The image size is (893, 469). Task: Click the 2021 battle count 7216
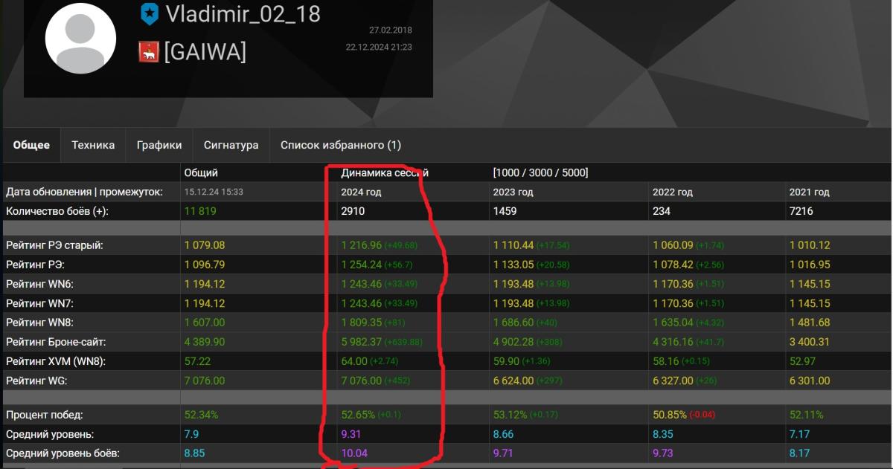coord(801,211)
